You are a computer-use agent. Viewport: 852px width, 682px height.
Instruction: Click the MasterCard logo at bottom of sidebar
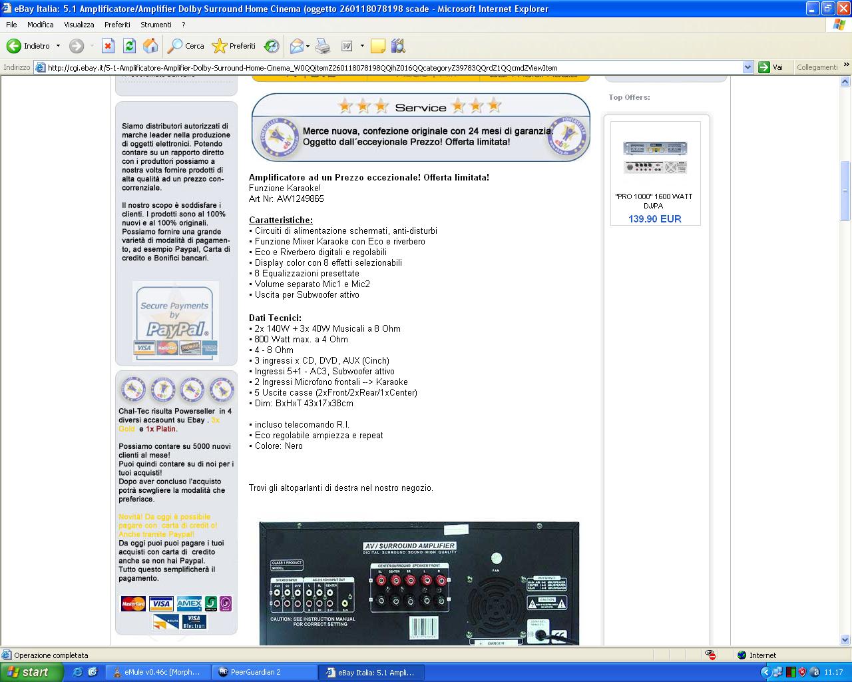click(133, 604)
